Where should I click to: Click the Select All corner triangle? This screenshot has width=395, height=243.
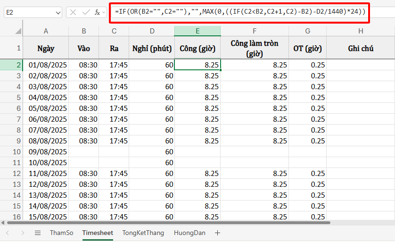coord(17,31)
